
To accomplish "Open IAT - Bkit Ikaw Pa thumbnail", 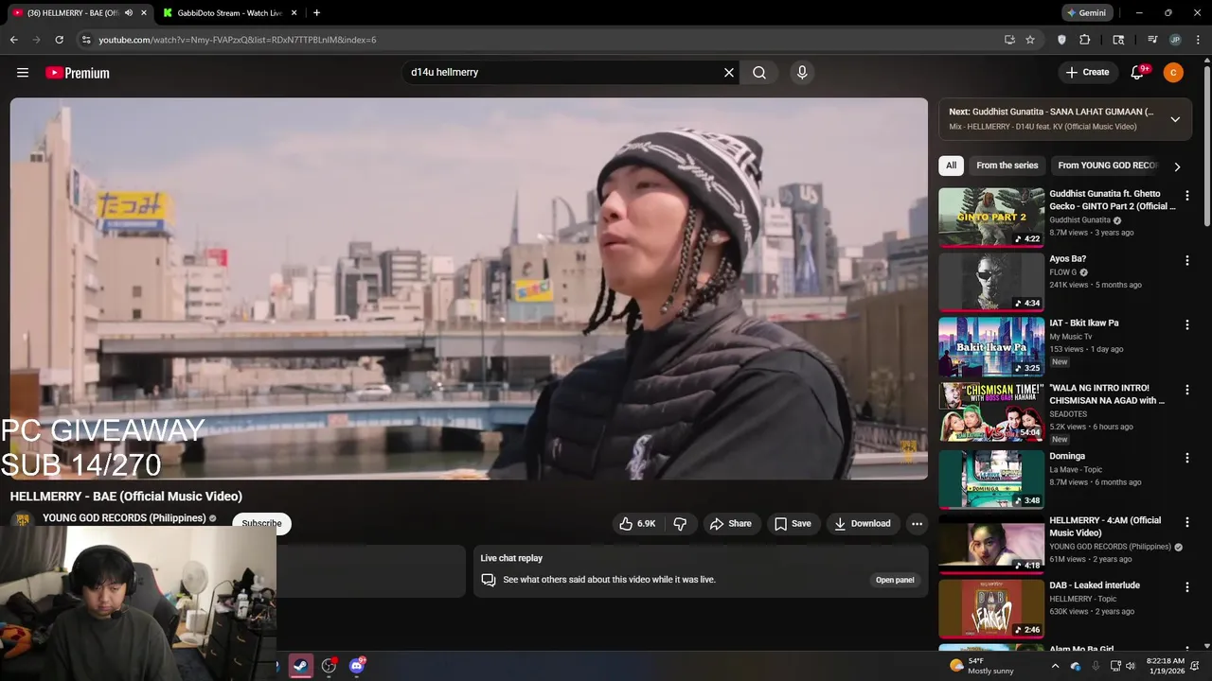I will 991,346.
